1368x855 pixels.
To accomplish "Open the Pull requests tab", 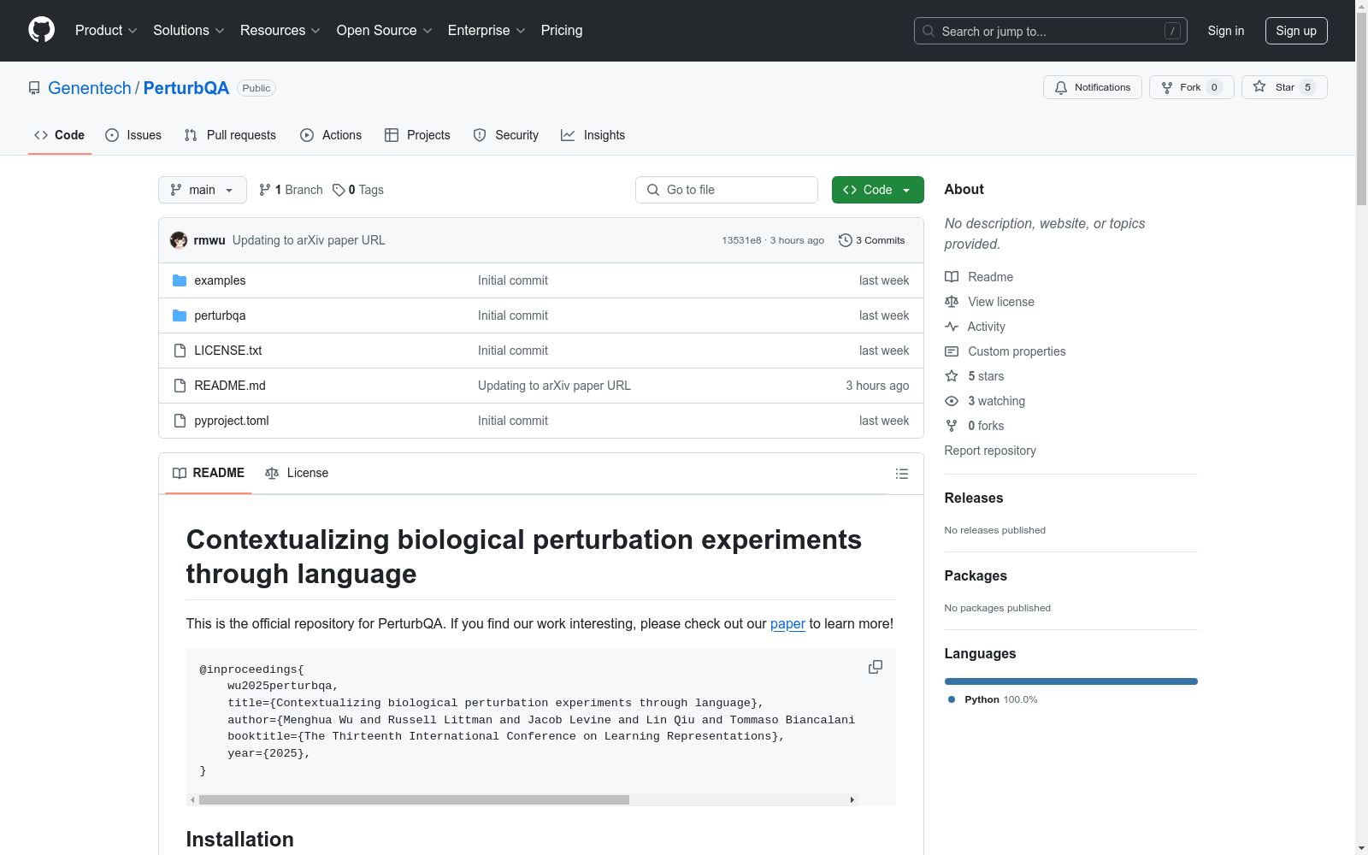I will [230, 135].
